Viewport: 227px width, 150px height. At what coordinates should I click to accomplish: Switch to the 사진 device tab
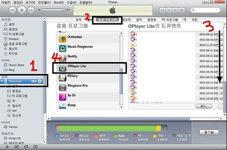(x=195, y=20)
